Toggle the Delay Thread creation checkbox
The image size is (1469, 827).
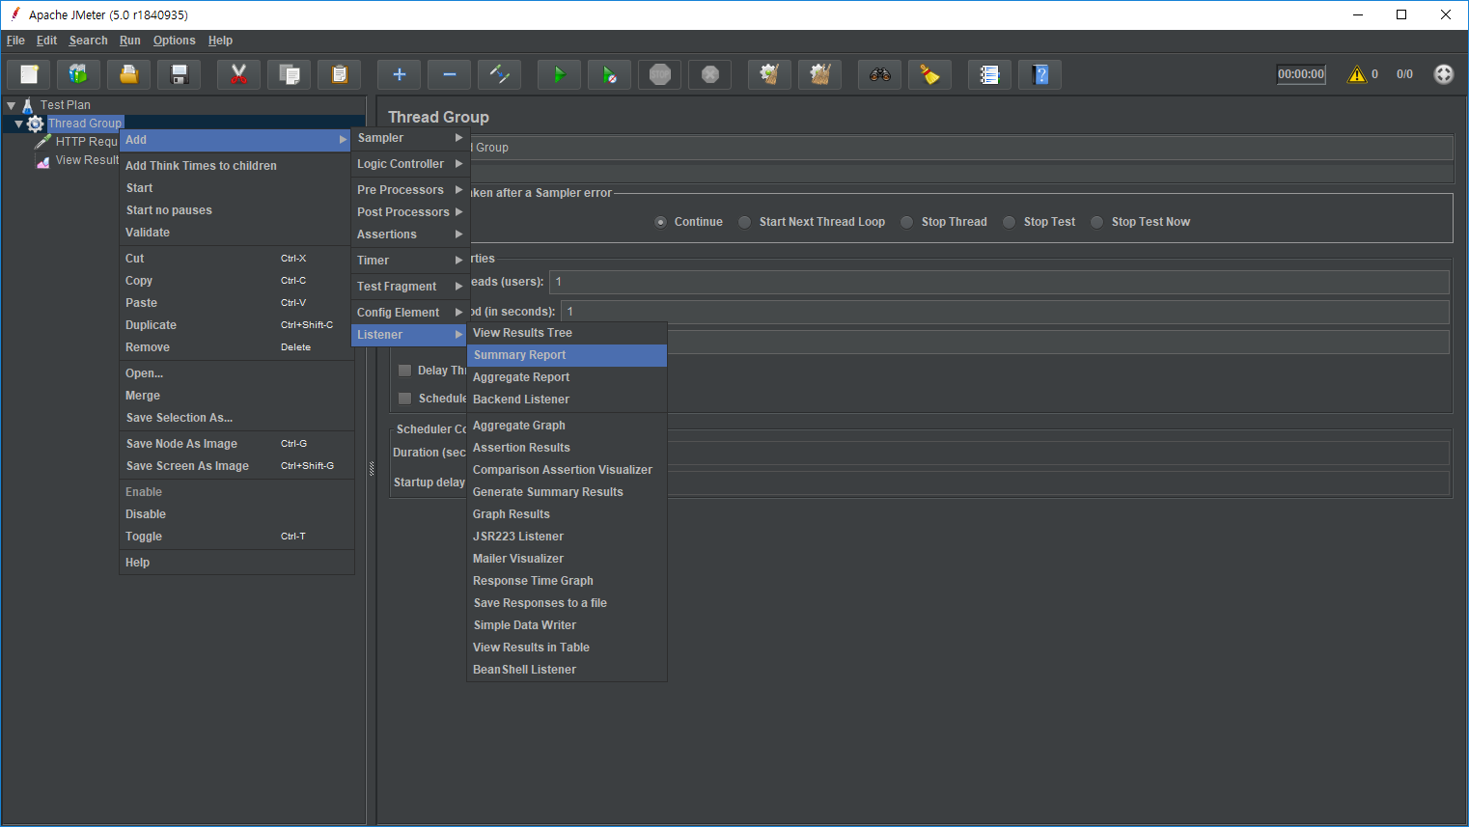pyautogui.click(x=405, y=371)
